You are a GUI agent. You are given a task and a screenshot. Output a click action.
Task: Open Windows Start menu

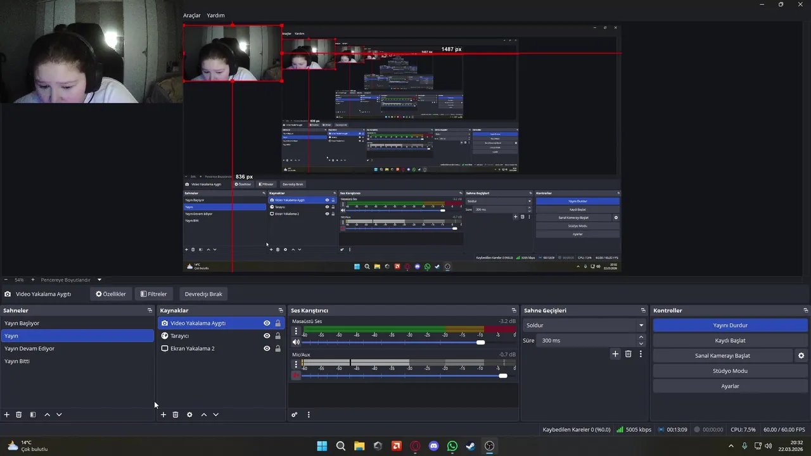322,446
